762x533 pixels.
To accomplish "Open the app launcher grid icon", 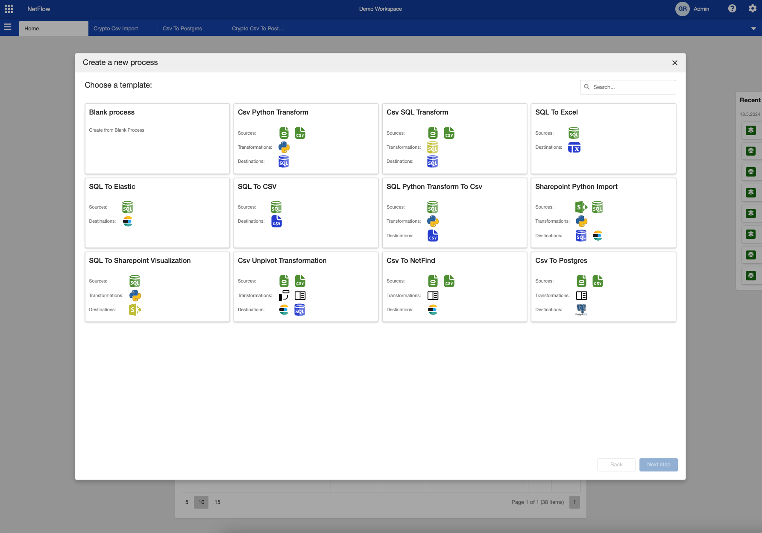I will pyautogui.click(x=9, y=9).
